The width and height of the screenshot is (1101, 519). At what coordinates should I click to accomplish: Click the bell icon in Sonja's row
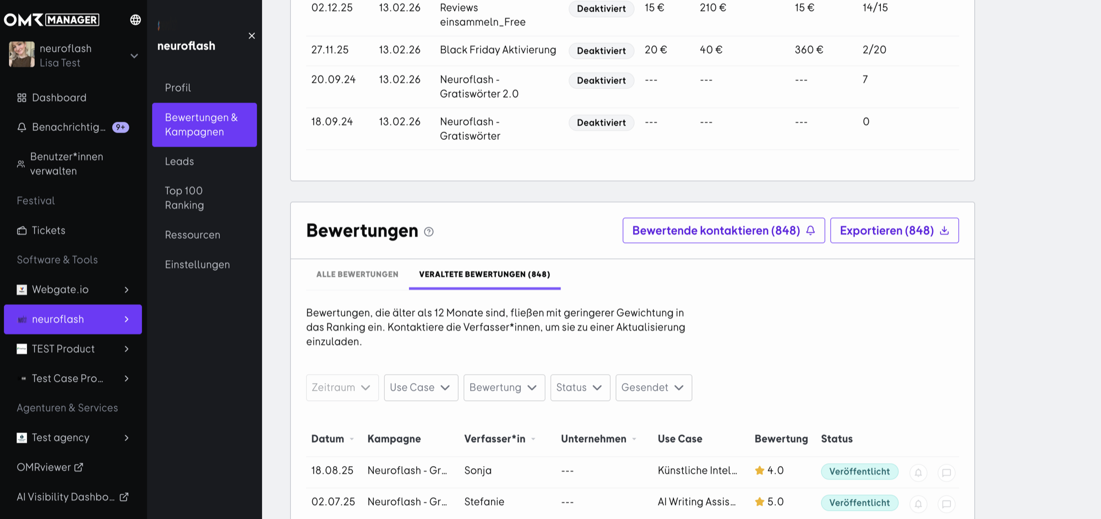click(x=918, y=472)
